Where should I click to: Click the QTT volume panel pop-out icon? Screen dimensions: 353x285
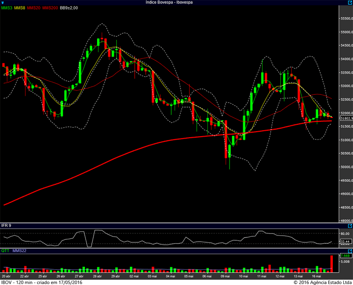point(350,251)
